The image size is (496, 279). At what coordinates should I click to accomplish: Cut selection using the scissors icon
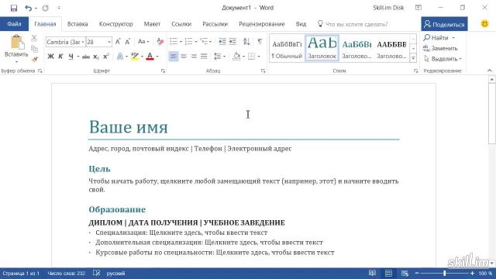34,38
